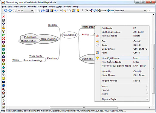The height and width of the screenshot is (113, 156).
Task: Select the Screenwriting node
Action: (x=49, y=39)
